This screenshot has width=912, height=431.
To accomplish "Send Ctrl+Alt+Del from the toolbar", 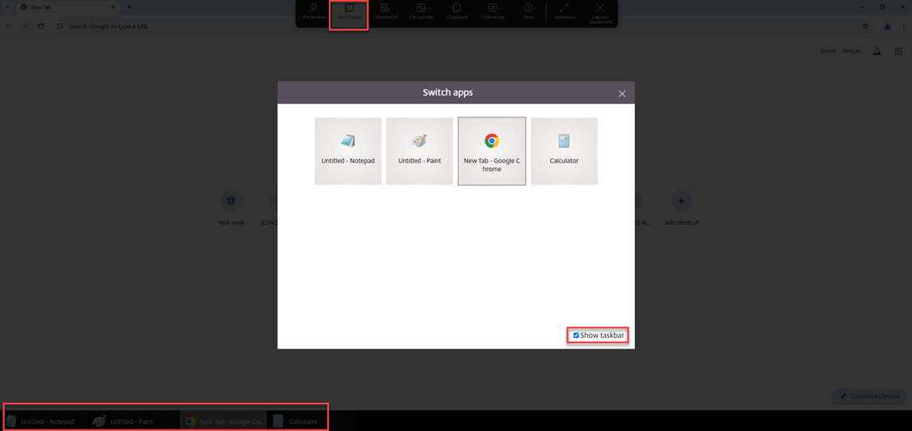I will click(386, 11).
